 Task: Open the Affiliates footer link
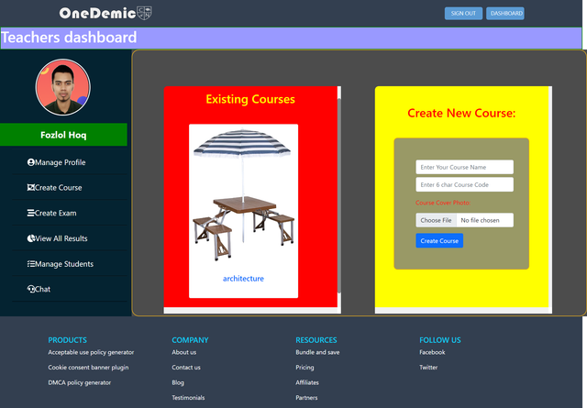pyautogui.click(x=307, y=382)
